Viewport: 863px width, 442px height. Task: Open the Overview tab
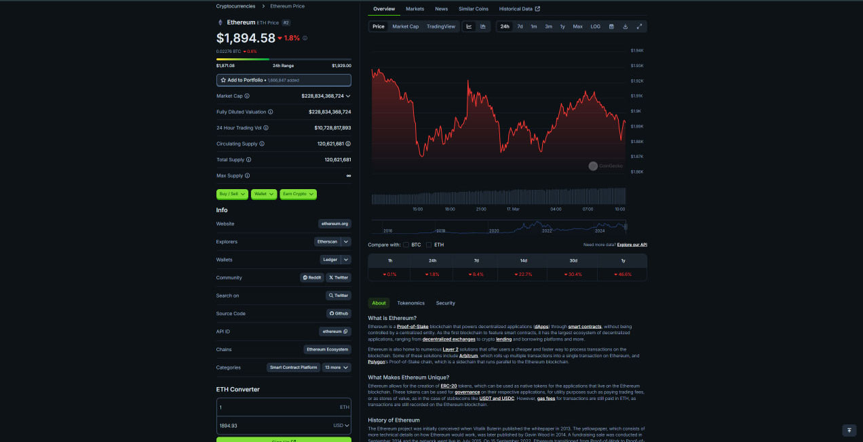click(384, 9)
